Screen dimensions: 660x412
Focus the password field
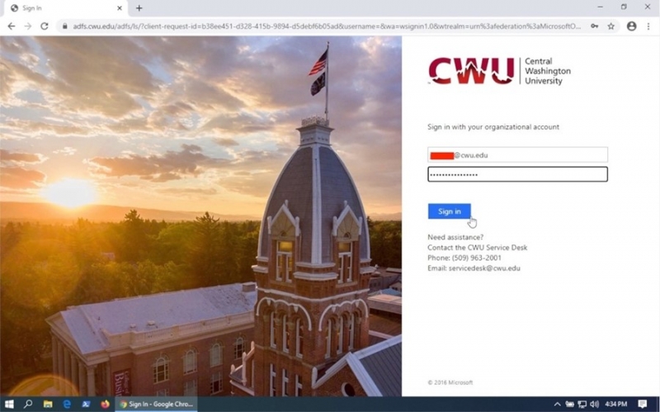(517, 174)
